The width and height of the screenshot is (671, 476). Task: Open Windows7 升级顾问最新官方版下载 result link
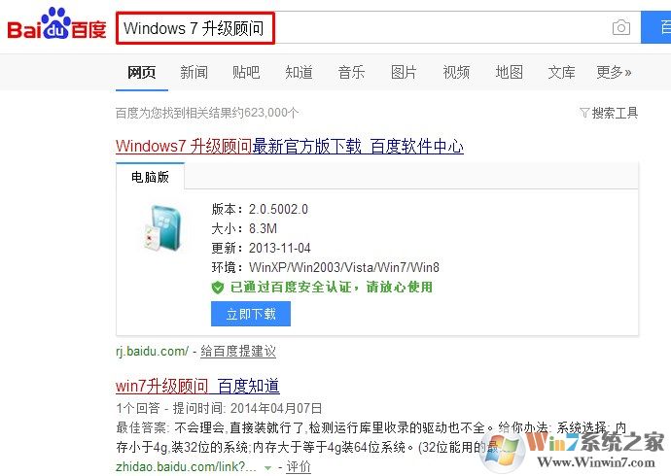[x=290, y=146]
